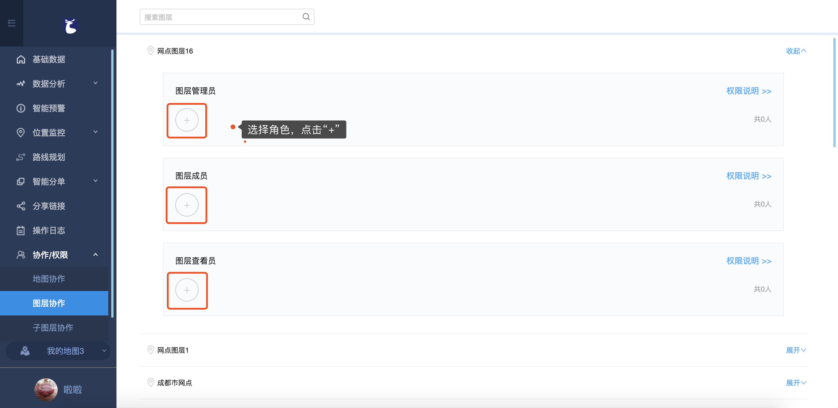Open 权限说明 link for 图层管理员
Viewport: 838px width, 408px height.
pyautogui.click(x=749, y=91)
